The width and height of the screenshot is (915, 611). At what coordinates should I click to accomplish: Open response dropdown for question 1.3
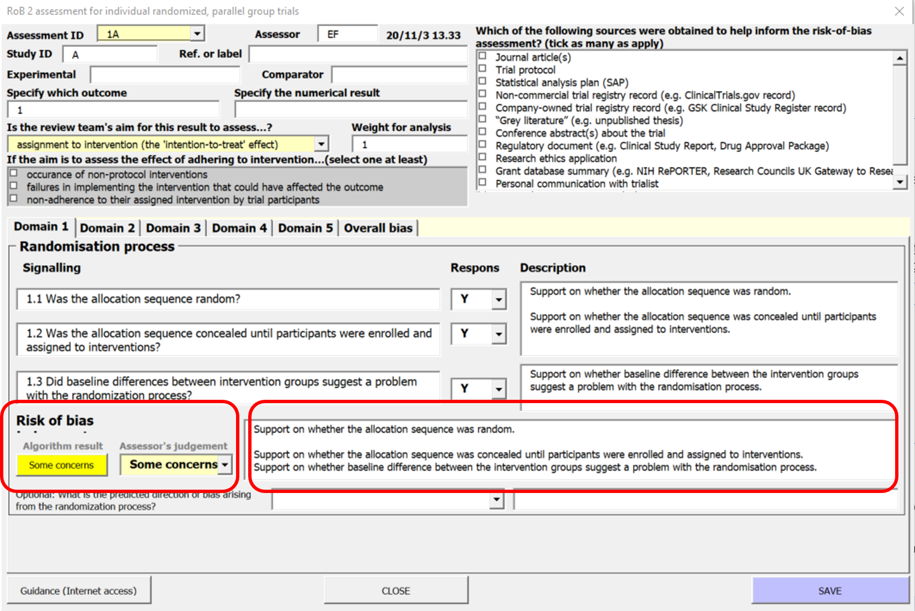coord(499,389)
